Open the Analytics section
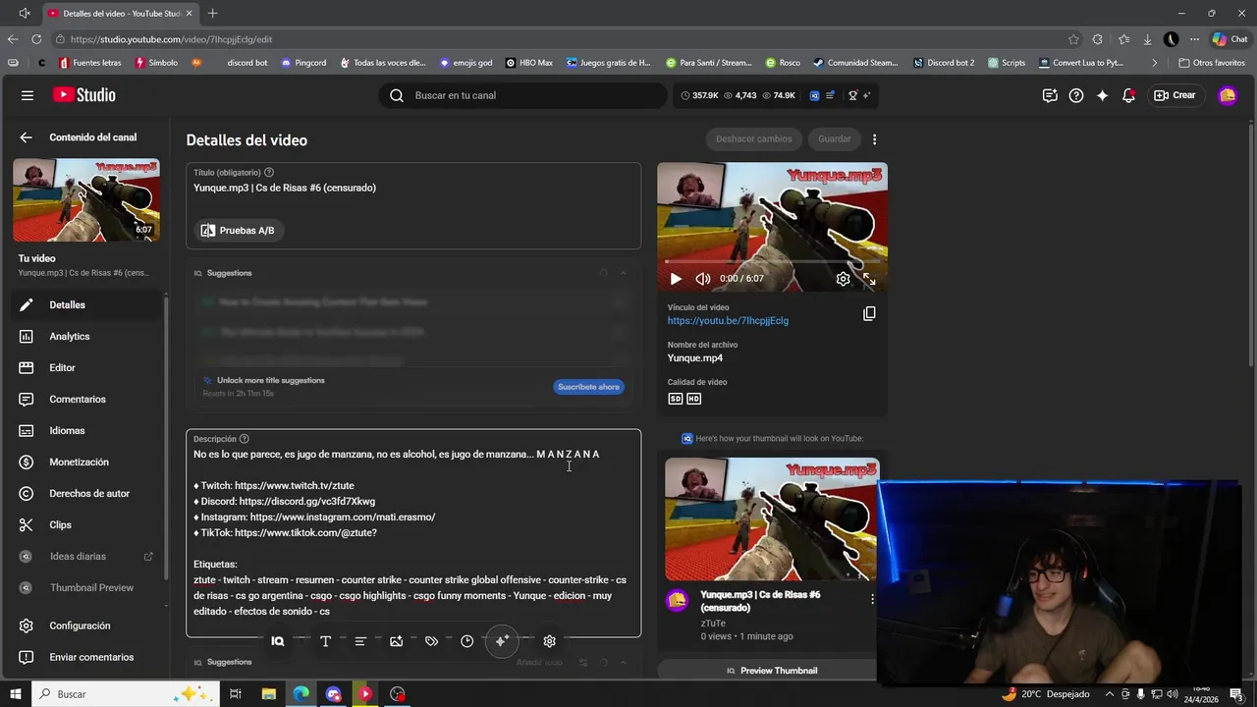Screen dimensions: 1257x707 [x=85, y=336]
